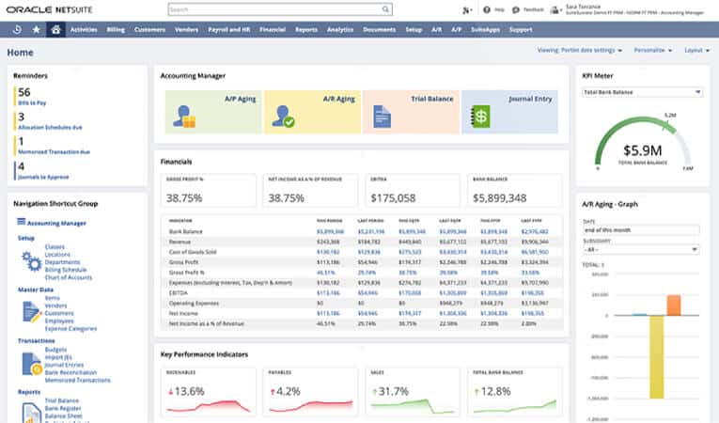Open the A/R Aging tile
The width and height of the screenshot is (719, 423).
click(312, 112)
